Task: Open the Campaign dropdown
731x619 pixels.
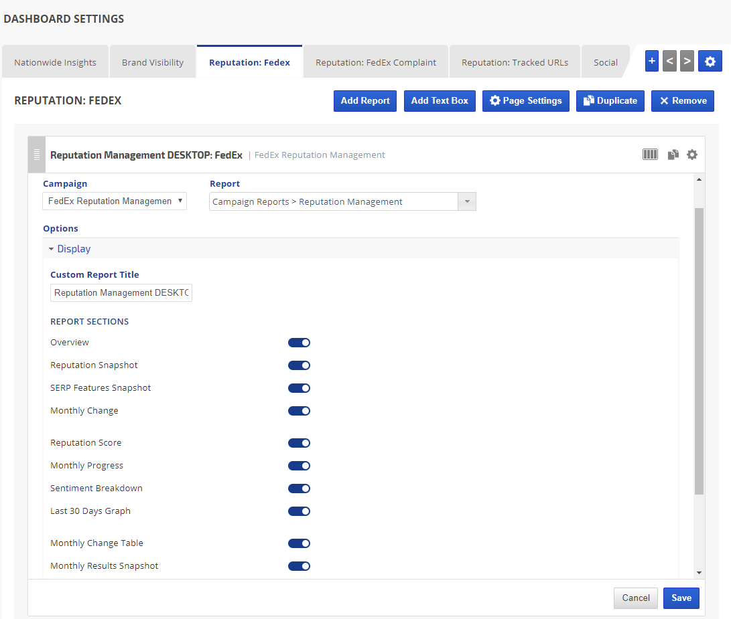Action: [115, 201]
